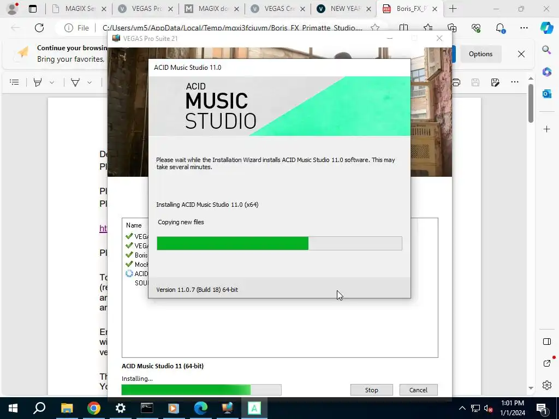Click the Cancel button in VEGAS installer
Image resolution: width=559 pixels, height=419 pixels.
(418, 390)
